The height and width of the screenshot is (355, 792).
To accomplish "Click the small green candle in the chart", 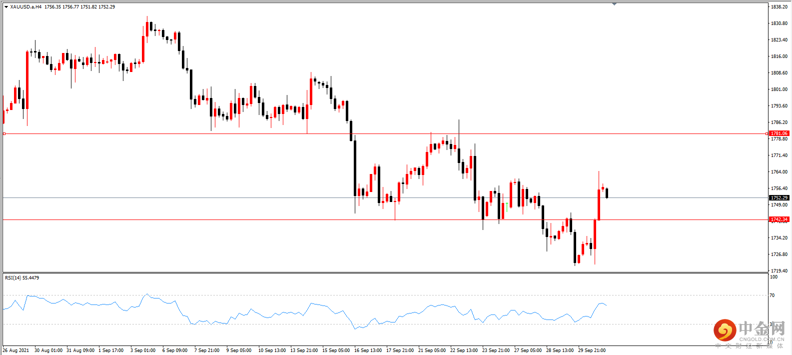I will pyautogui.click(x=507, y=206).
